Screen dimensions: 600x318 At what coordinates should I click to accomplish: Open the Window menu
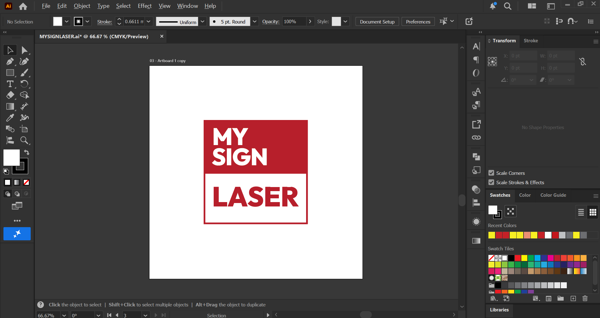[x=188, y=6]
